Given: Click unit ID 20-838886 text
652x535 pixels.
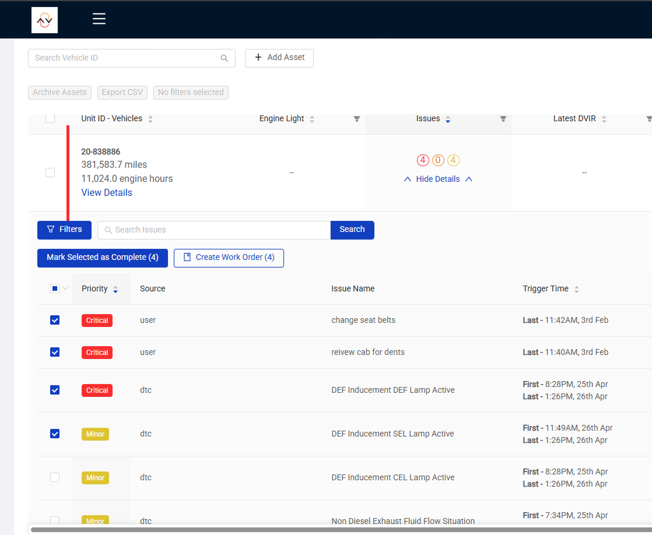Looking at the screenshot, I should pyautogui.click(x=101, y=152).
